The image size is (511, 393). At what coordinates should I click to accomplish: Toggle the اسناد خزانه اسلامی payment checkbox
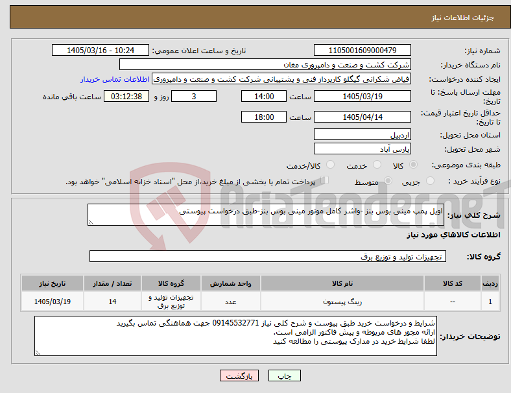(325, 180)
